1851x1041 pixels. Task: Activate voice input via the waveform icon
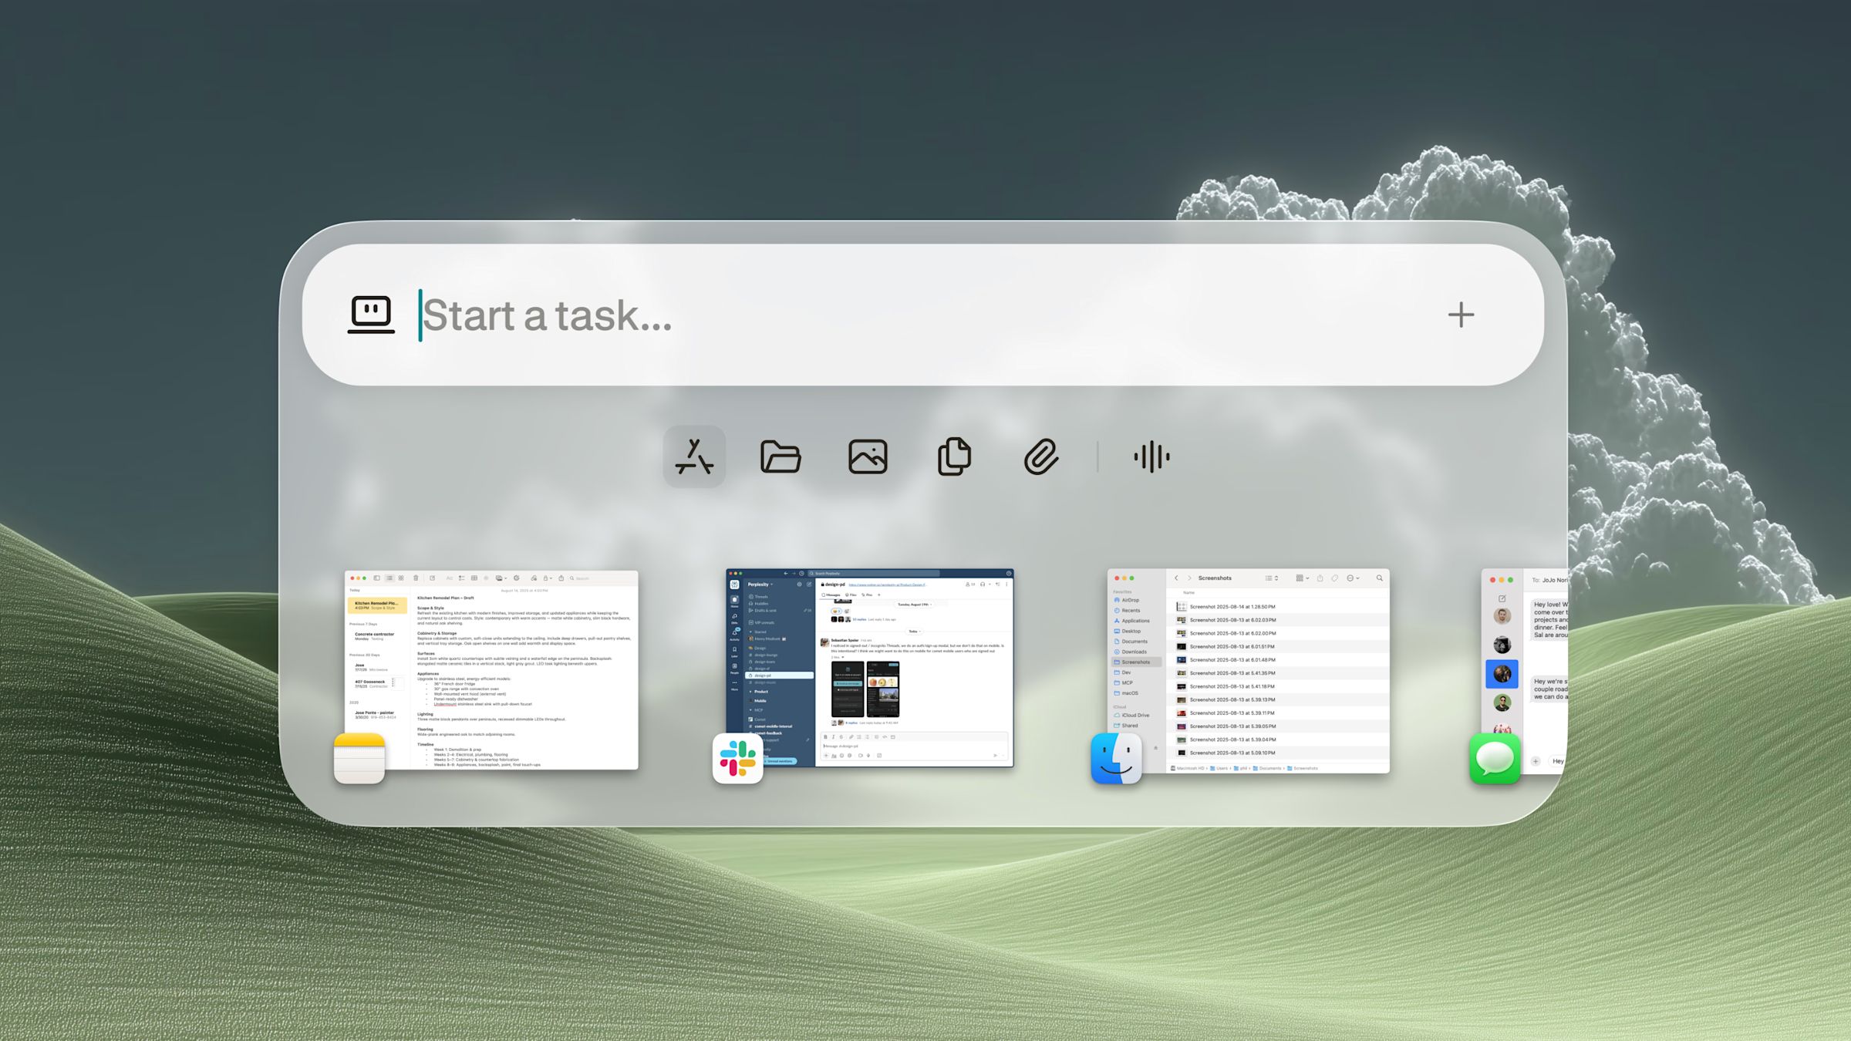tap(1152, 456)
